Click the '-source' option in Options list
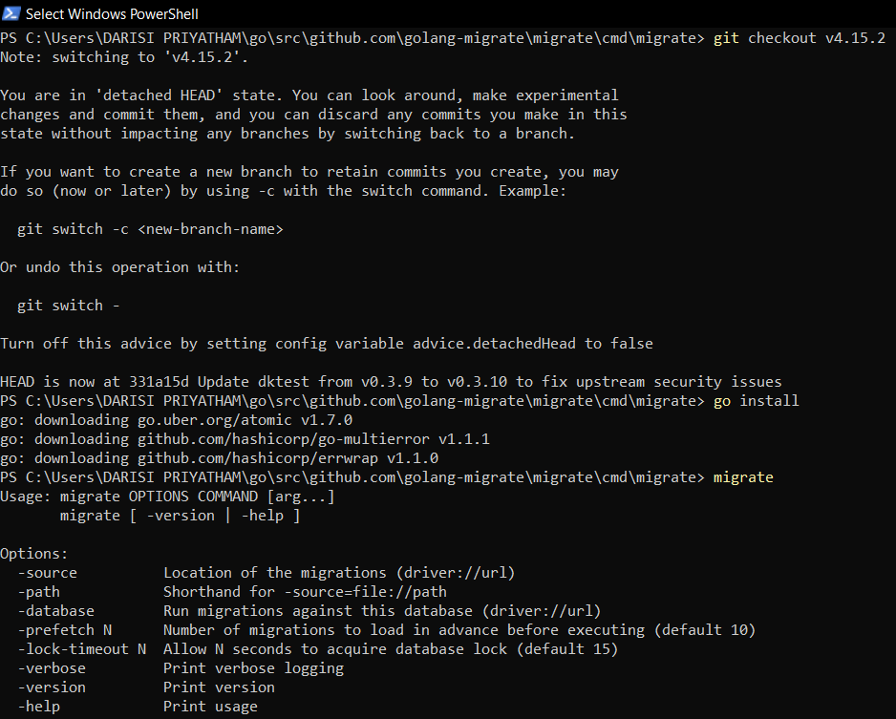This screenshot has width=896, height=719. pyautogui.click(x=47, y=573)
